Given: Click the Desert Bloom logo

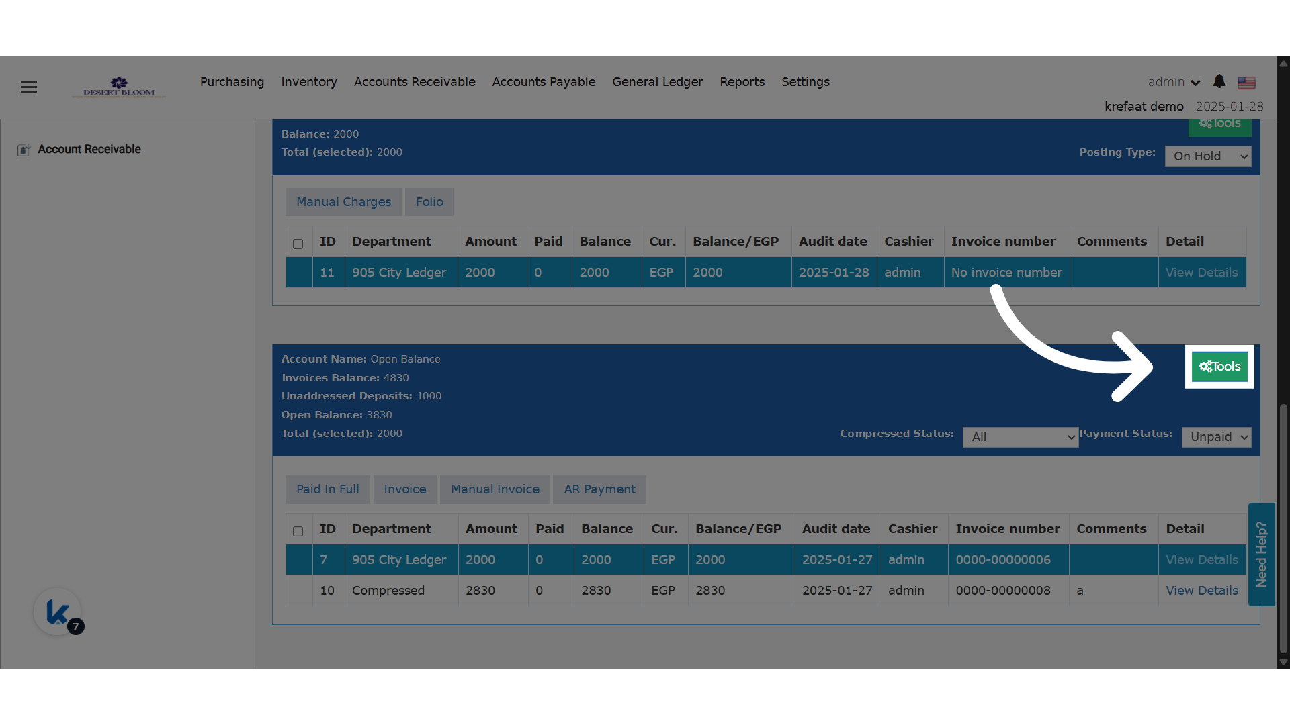Looking at the screenshot, I should click(x=119, y=87).
